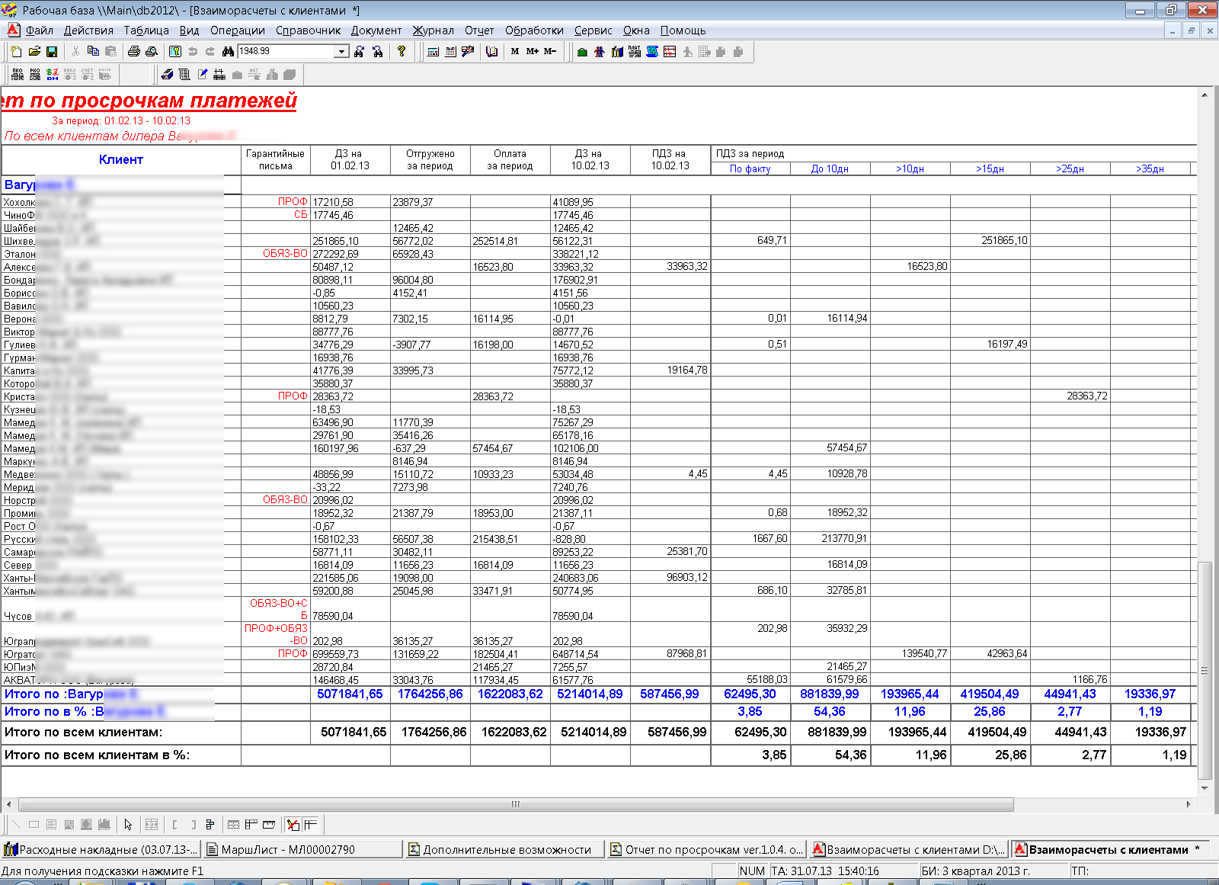Click the M+ memory add button
The image size is (1219, 885).
(532, 52)
